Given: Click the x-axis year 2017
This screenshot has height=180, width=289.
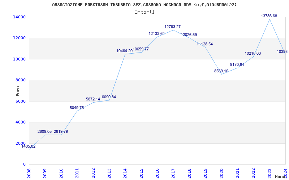Looking at the screenshot, I should tap(173, 173).
